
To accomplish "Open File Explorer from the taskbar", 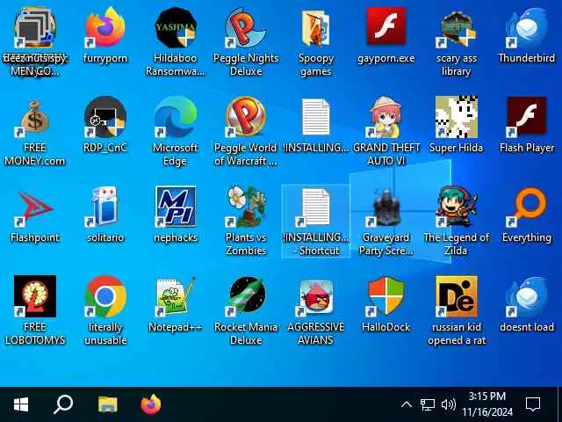I will (107, 404).
